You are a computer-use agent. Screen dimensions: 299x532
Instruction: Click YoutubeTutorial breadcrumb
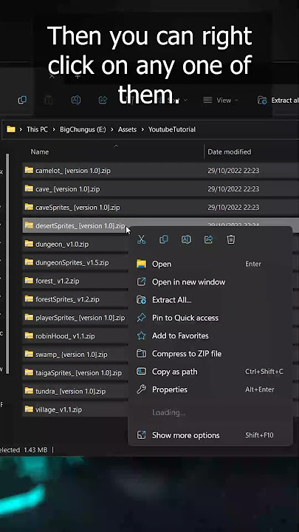pyautogui.click(x=172, y=129)
